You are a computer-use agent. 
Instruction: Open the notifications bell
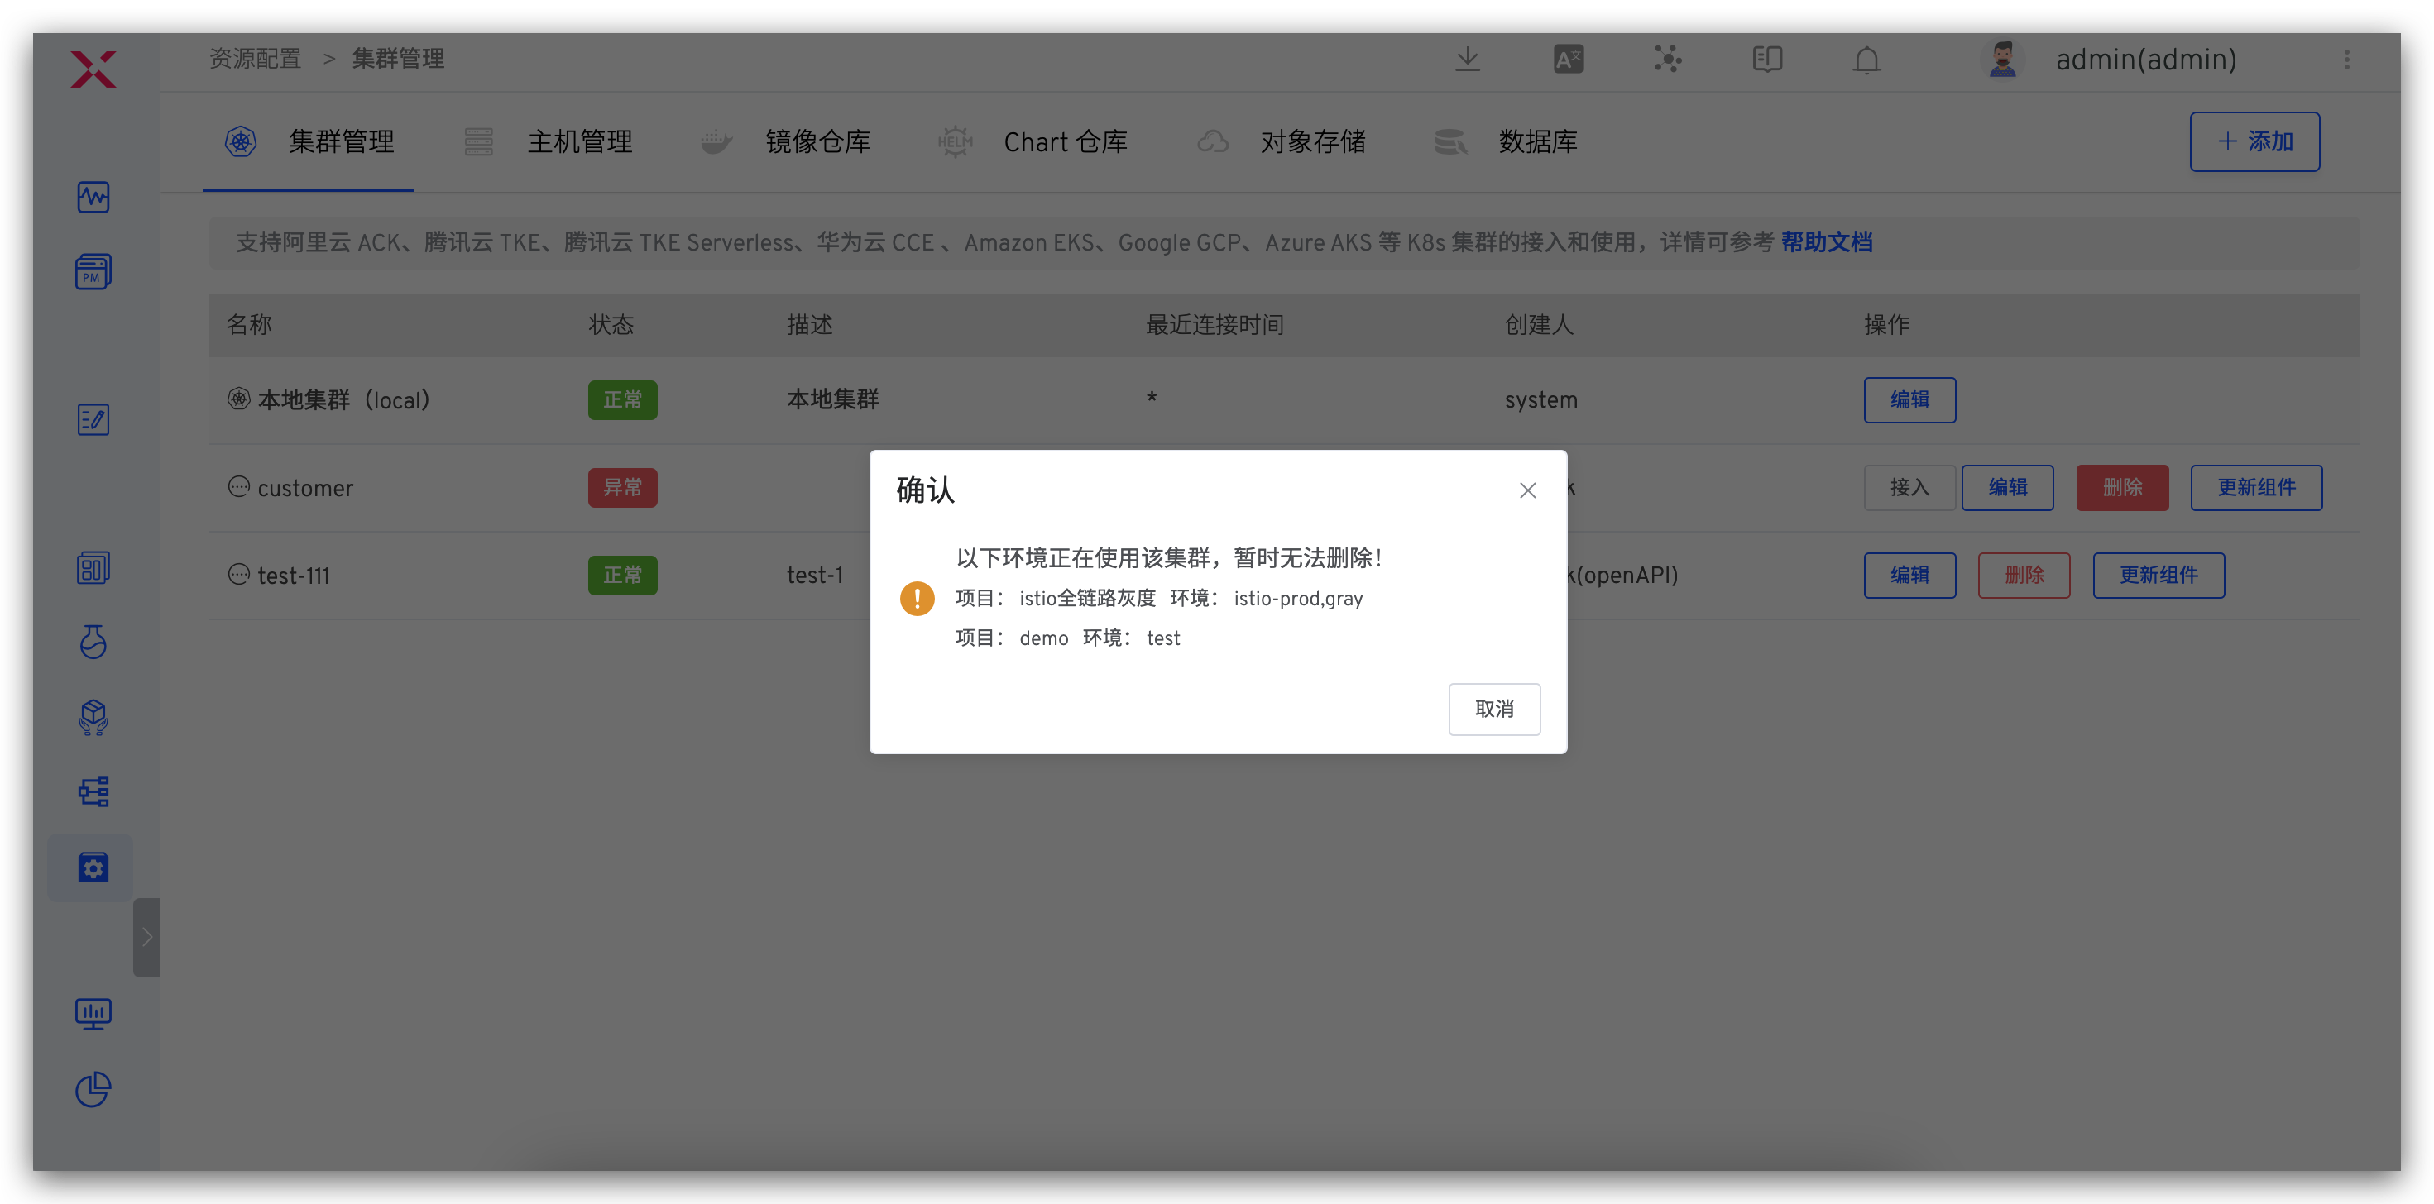(1866, 60)
